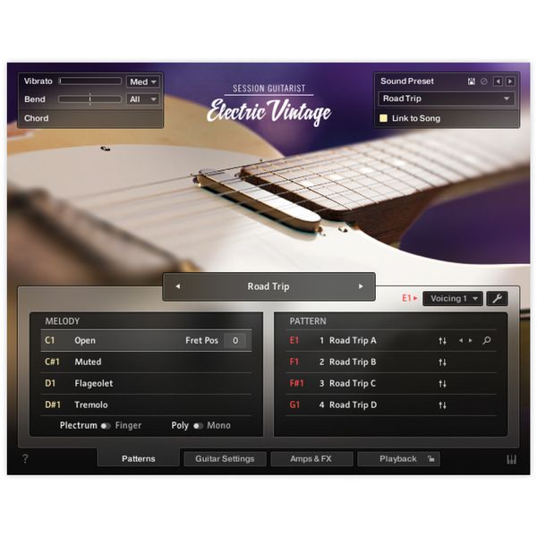The height and width of the screenshot is (537, 537).
Task: Click the keyboard icon at bottom right
Action: pos(511,459)
